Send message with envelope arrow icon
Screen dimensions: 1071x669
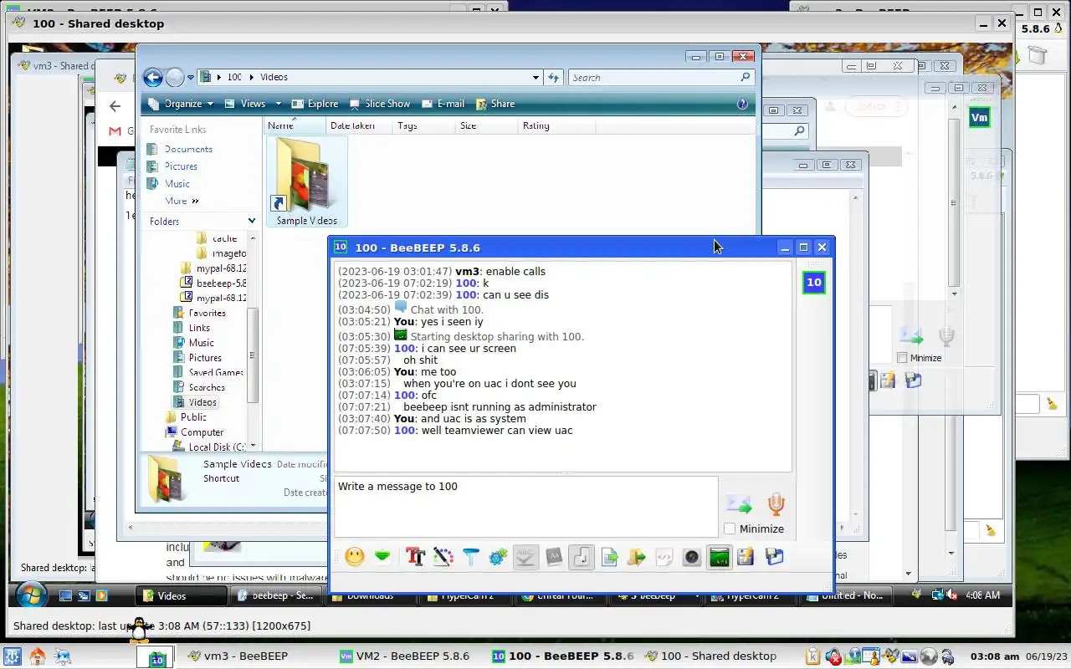point(739,503)
